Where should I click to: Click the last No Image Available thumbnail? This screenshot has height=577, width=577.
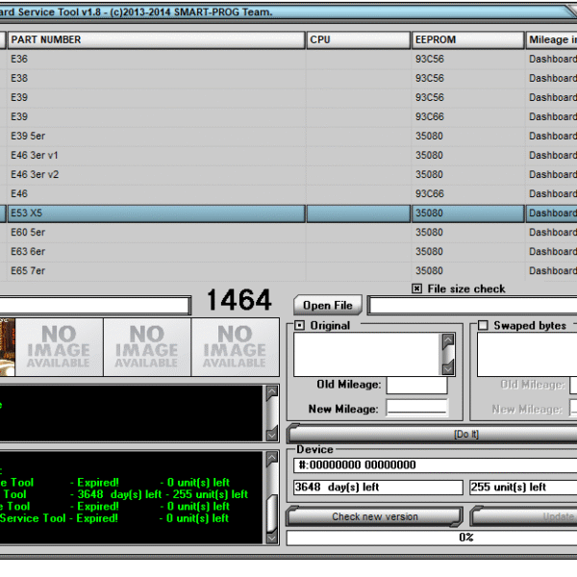[235, 347]
